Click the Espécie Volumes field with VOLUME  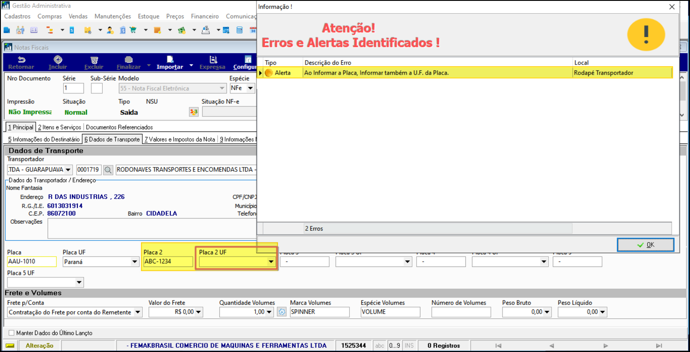pyautogui.click(x=390, y=312)
